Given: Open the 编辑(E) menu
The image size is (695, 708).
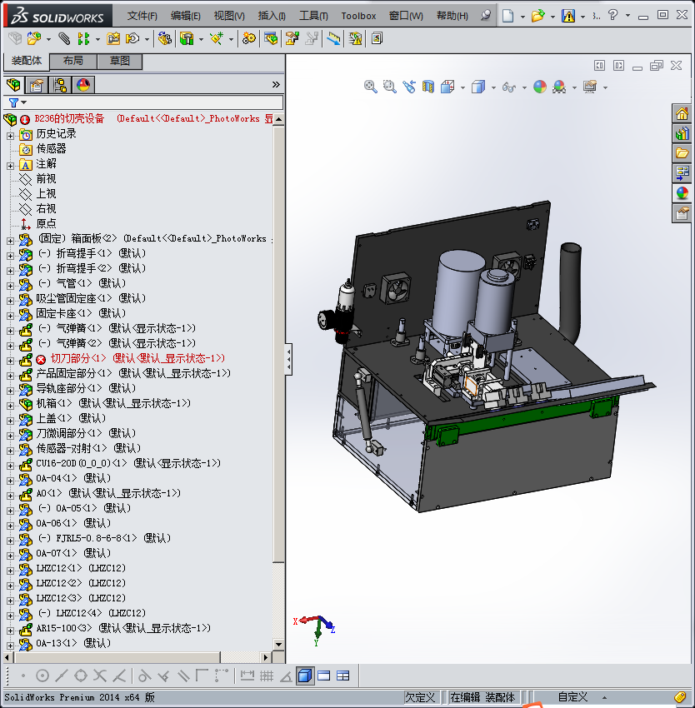Looking at the screenshot, I should (x=186, y=16).
